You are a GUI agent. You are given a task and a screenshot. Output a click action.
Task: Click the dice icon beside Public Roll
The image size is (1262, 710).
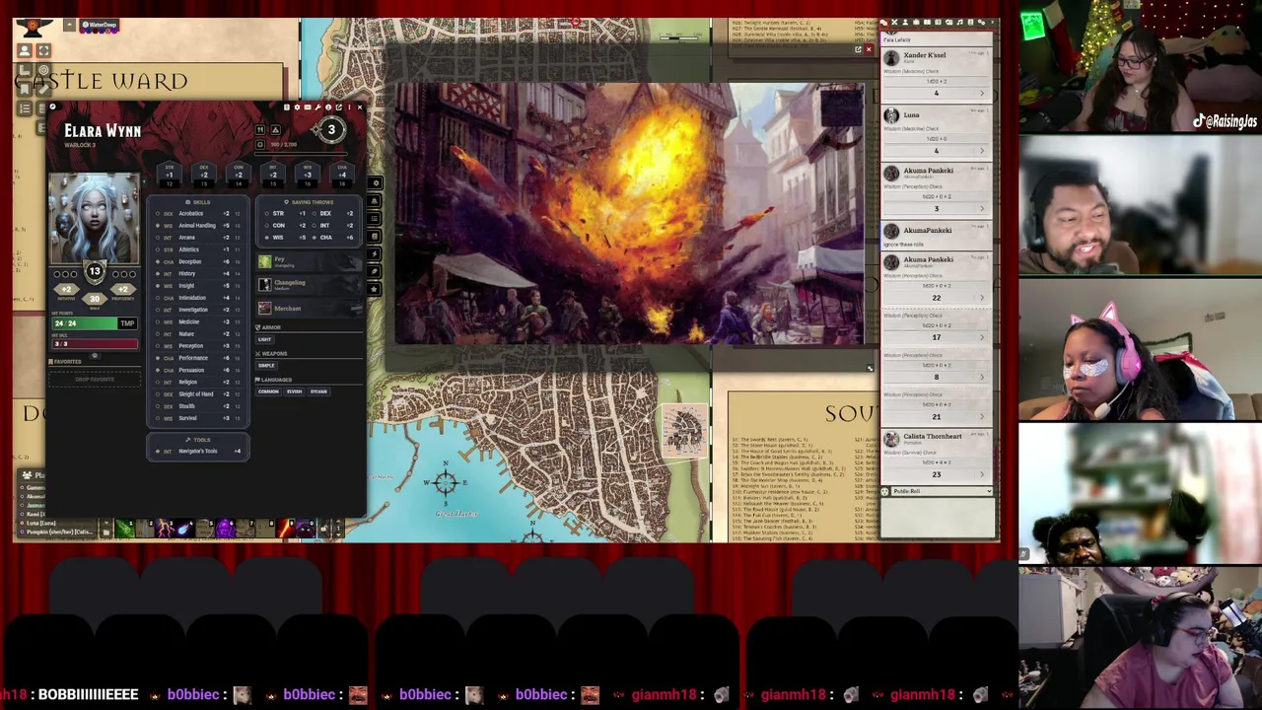pos(884,491)
